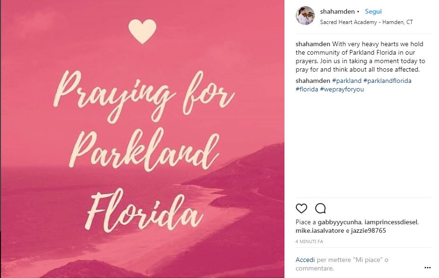Open comments via speech bubble icon
439x278 pixels.
point(320,208)
